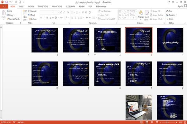Click the Repeat/Redo icon in title bar
This screenshot has height=124, width=187.
pyautogui.click(x=16, y=2)
